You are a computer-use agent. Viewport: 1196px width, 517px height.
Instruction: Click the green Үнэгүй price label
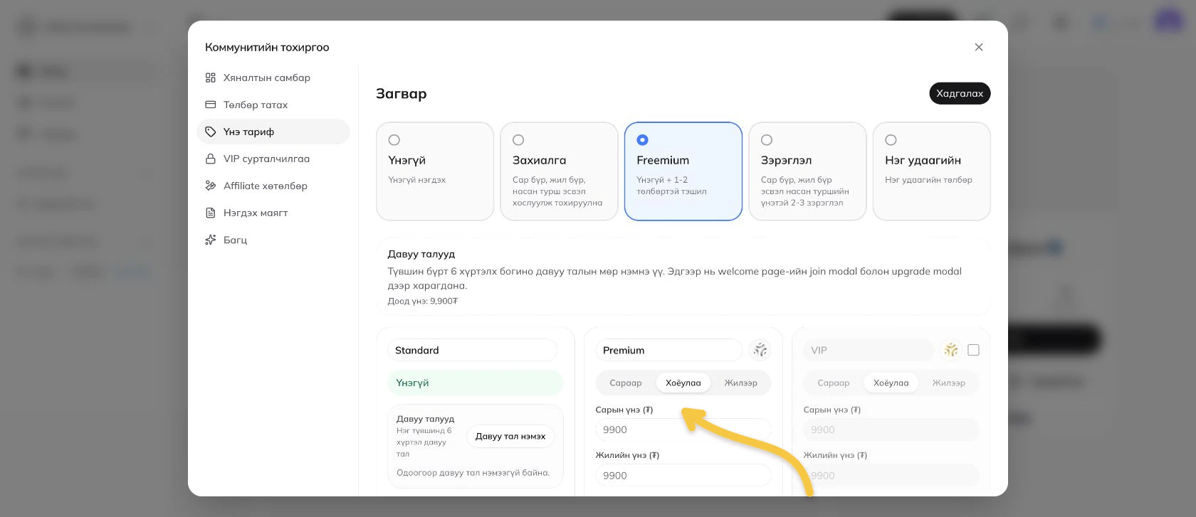coord(476,383)
